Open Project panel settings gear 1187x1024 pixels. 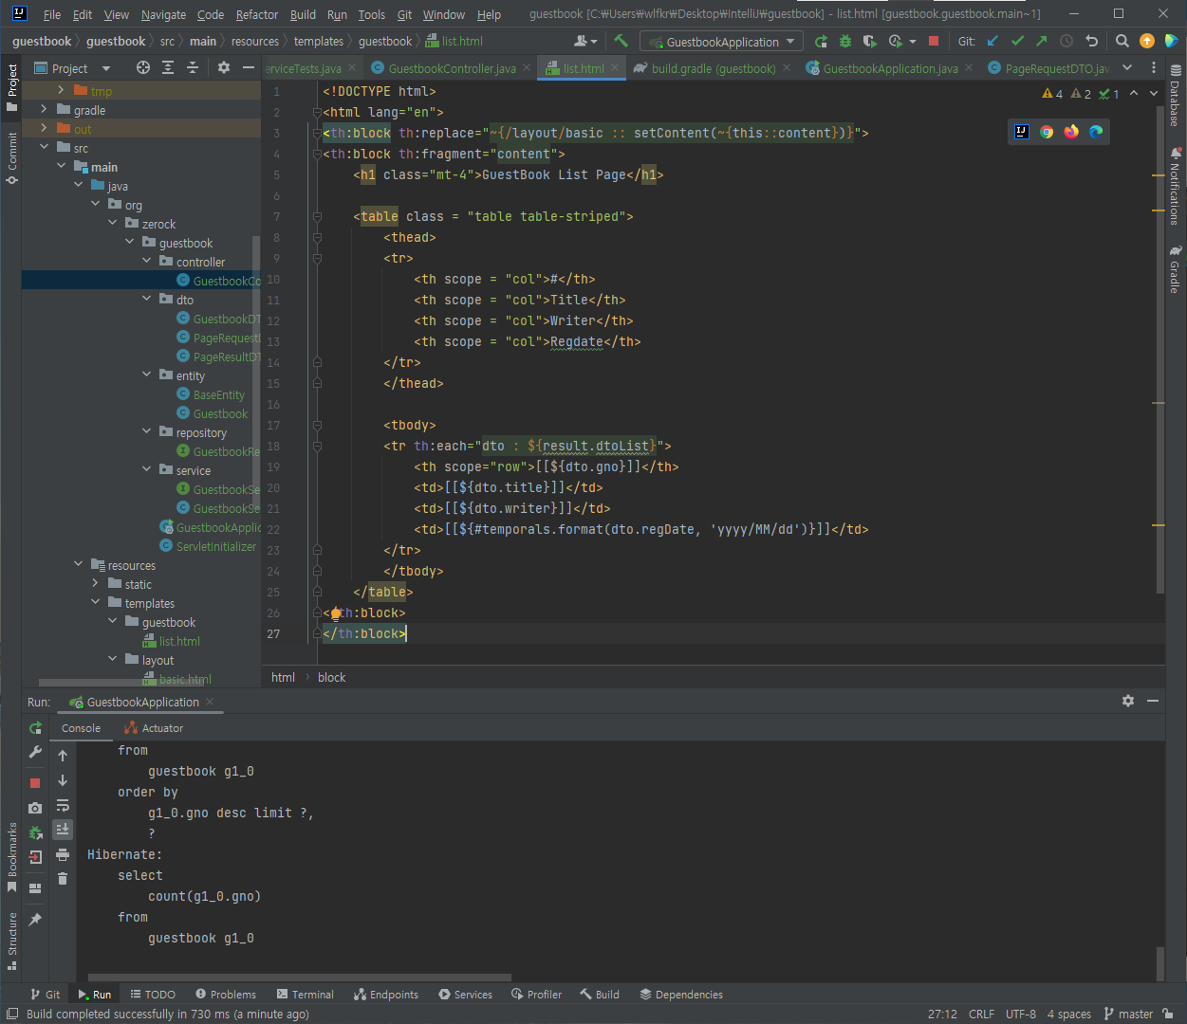(x=224, y=67)
